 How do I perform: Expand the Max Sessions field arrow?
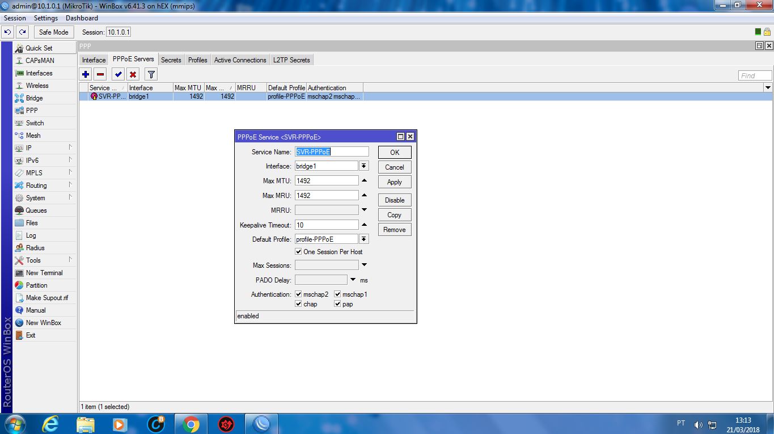tap(364, 265)
